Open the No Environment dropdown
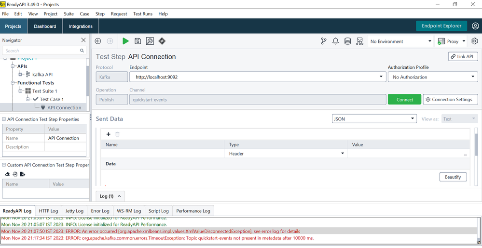 click(x=400, y=41)
